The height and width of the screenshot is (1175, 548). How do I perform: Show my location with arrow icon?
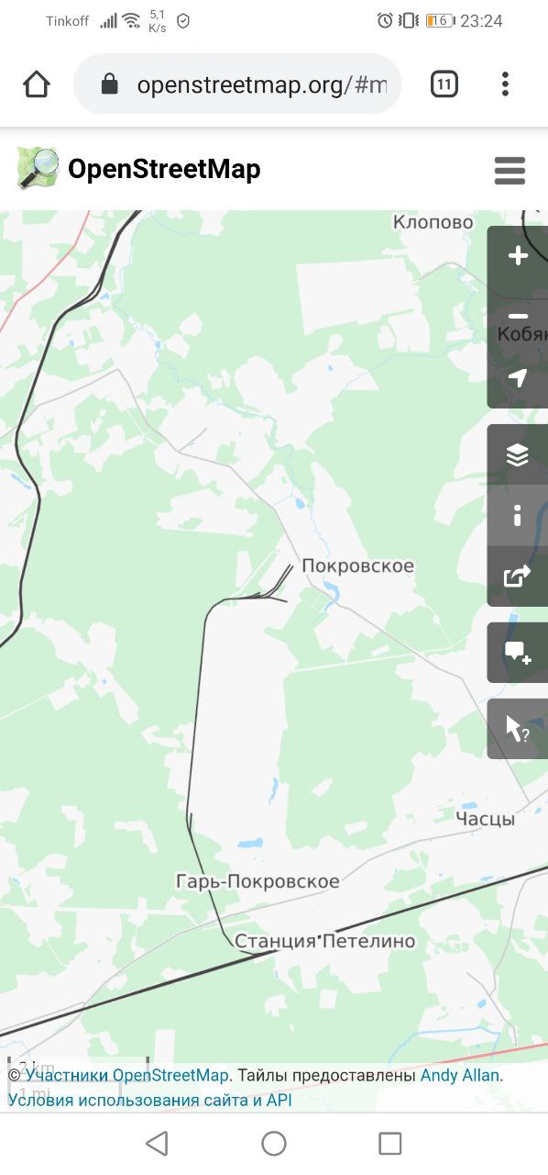(x=518, y=377)
